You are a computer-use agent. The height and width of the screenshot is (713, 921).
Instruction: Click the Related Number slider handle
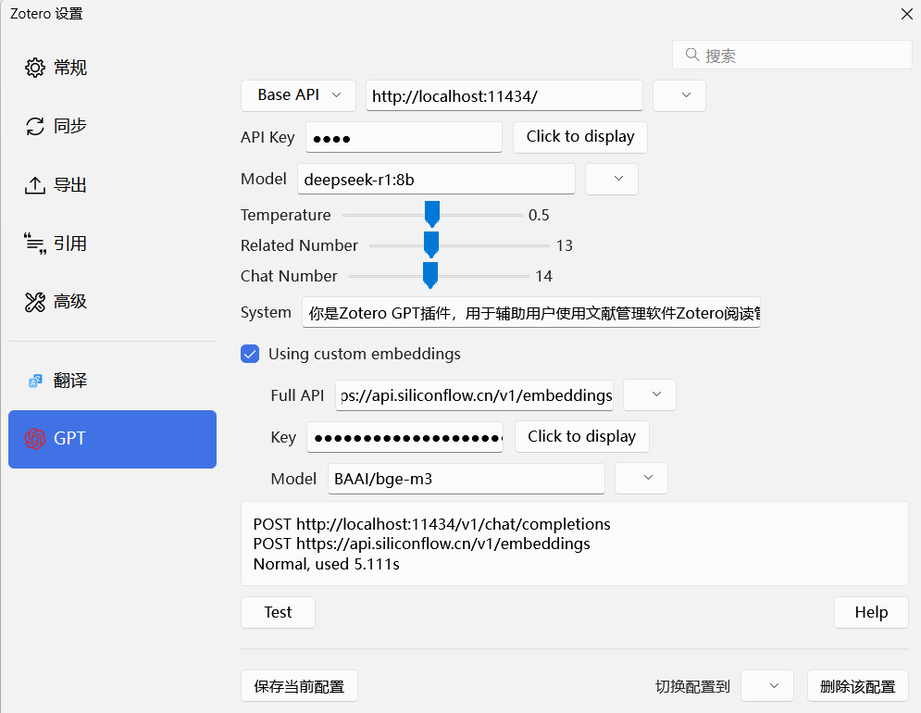pos(431,244)
